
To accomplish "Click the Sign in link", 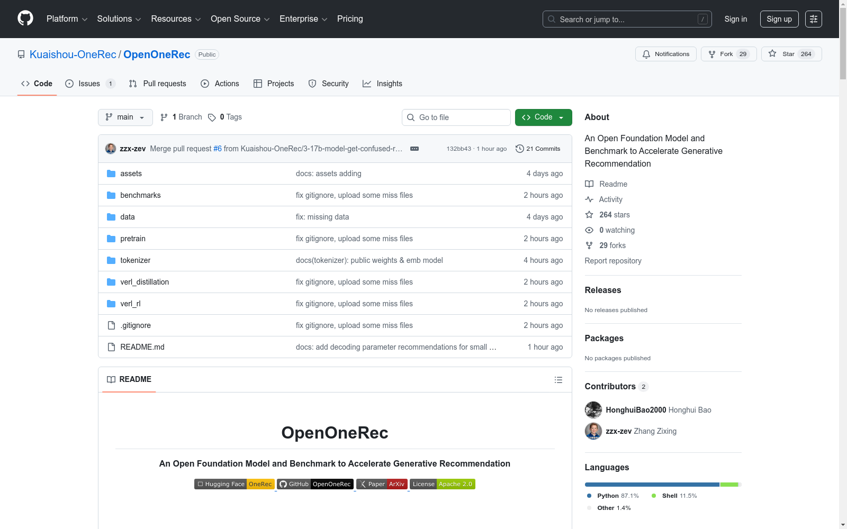I will 736,19.
